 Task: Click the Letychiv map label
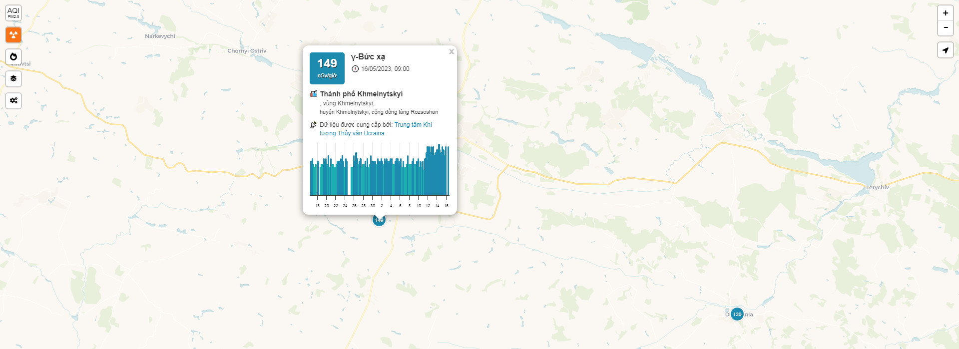point(878,188)
